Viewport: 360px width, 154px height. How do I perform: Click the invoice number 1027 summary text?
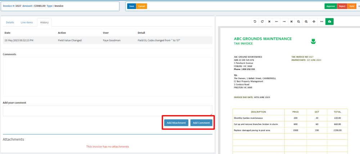pyautogui.click(x=12, y=6)
